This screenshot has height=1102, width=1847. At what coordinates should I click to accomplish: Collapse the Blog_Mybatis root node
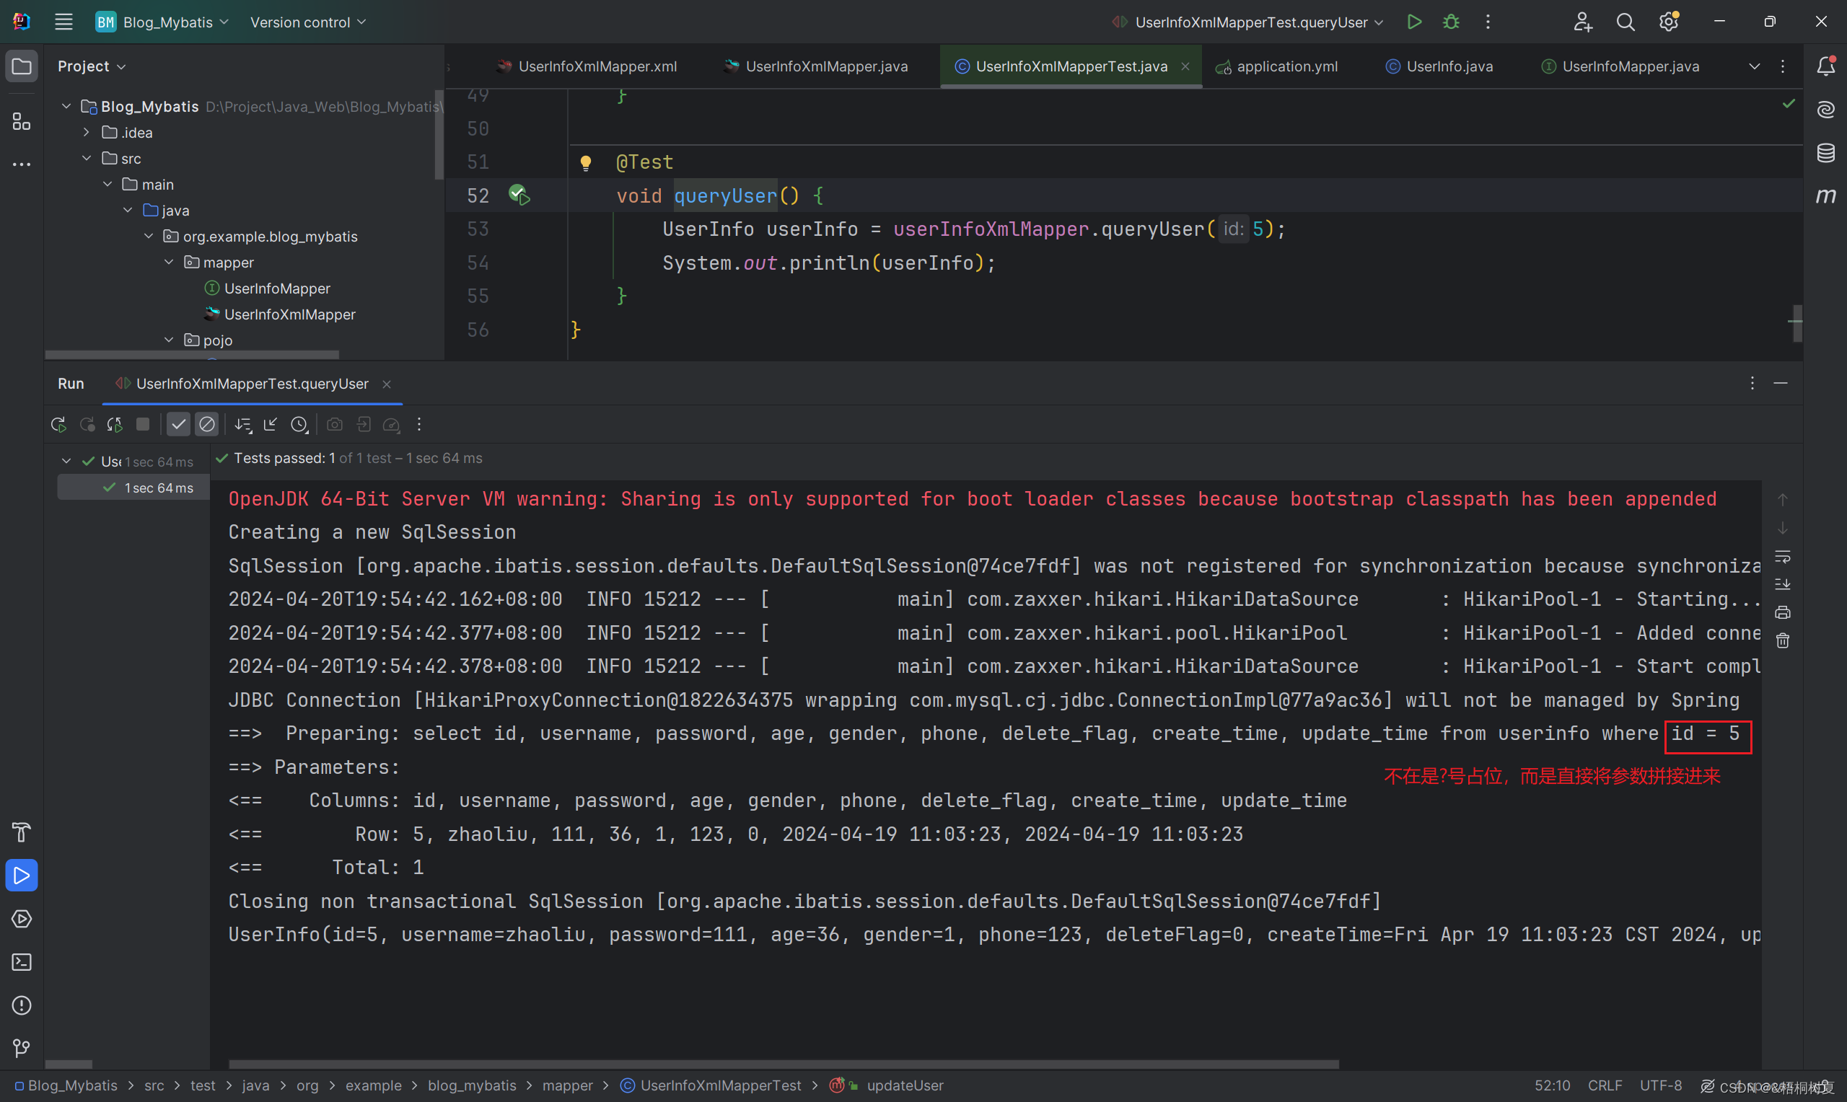click(x=66, y=106)
